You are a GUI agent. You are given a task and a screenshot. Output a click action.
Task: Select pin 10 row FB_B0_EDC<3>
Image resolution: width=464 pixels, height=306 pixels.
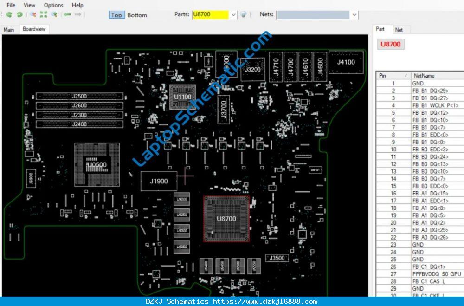[420, 150]
